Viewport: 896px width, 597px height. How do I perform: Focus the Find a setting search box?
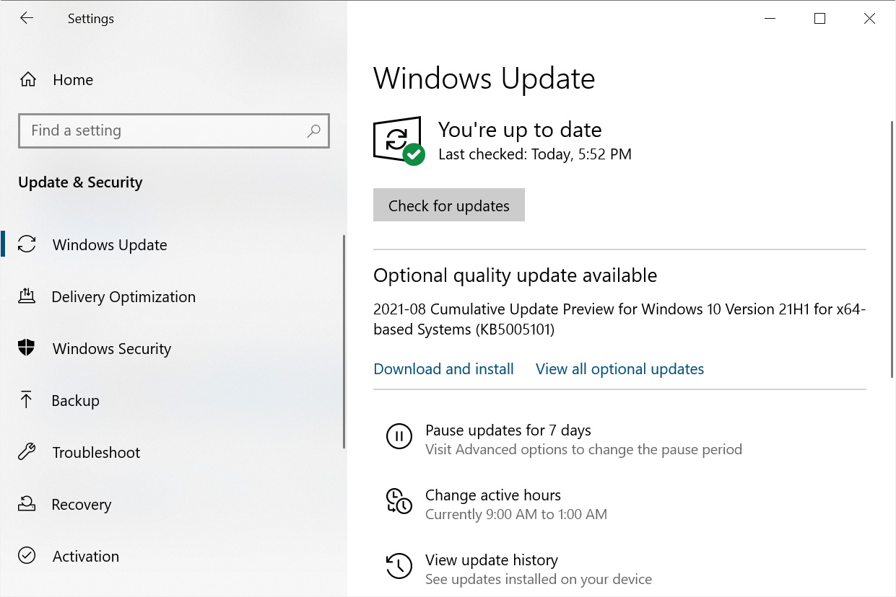tap(174, 131)
